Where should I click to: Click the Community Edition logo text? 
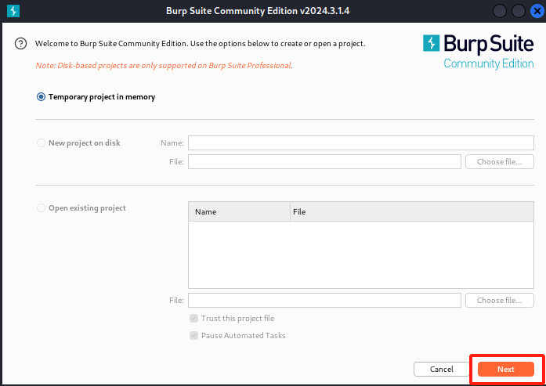pyautogui.click(x=489, y=63)
